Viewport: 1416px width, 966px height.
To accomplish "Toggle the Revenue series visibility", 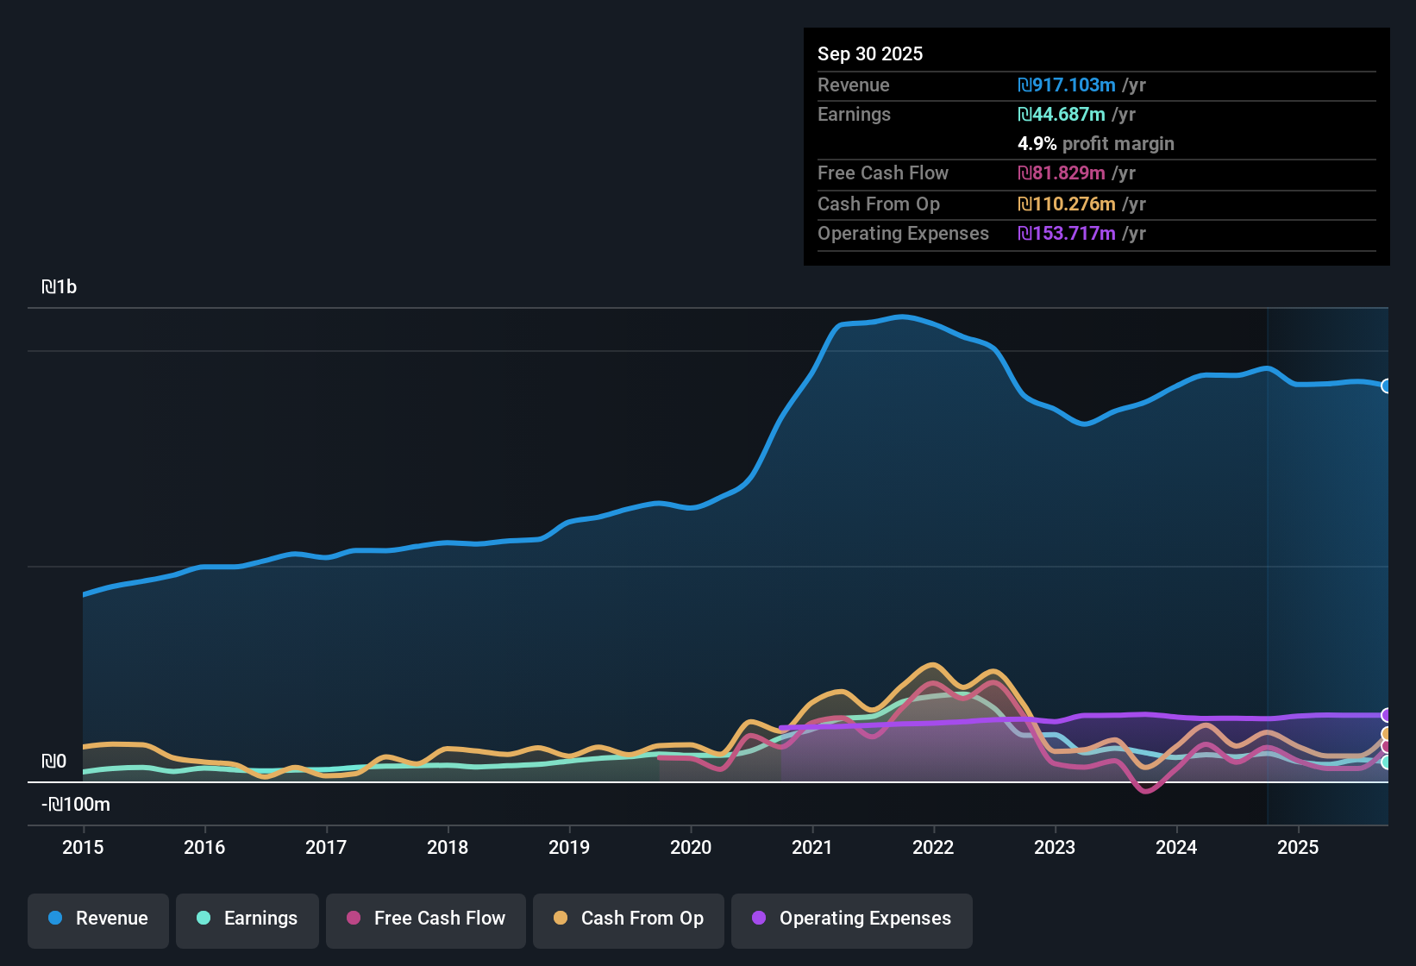I will coord(97,919).
